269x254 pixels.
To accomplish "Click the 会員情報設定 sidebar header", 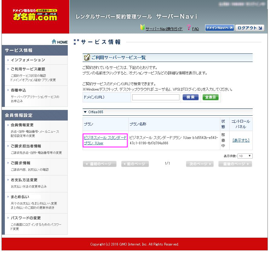I will point(35,115).
